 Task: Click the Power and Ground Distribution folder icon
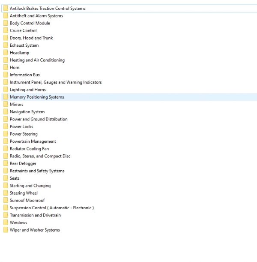(x=6, y=119)
